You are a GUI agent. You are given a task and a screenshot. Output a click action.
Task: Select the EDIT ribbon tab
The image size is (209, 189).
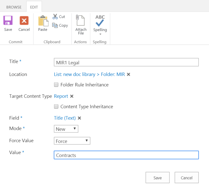pyautogui.click(x=34, y=7)
